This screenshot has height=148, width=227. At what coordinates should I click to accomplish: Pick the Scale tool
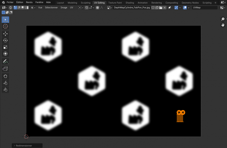click(5, 47)
